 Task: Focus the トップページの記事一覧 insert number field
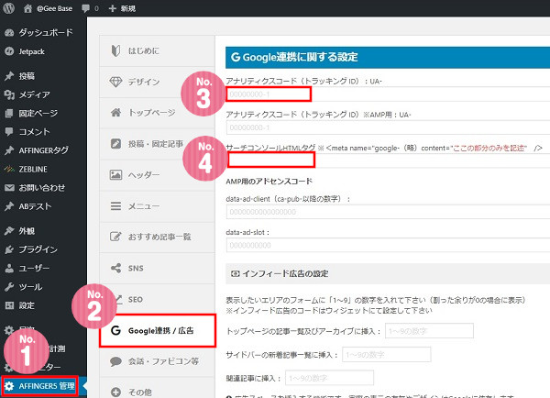pyautogui.click(x=429, y=331)
